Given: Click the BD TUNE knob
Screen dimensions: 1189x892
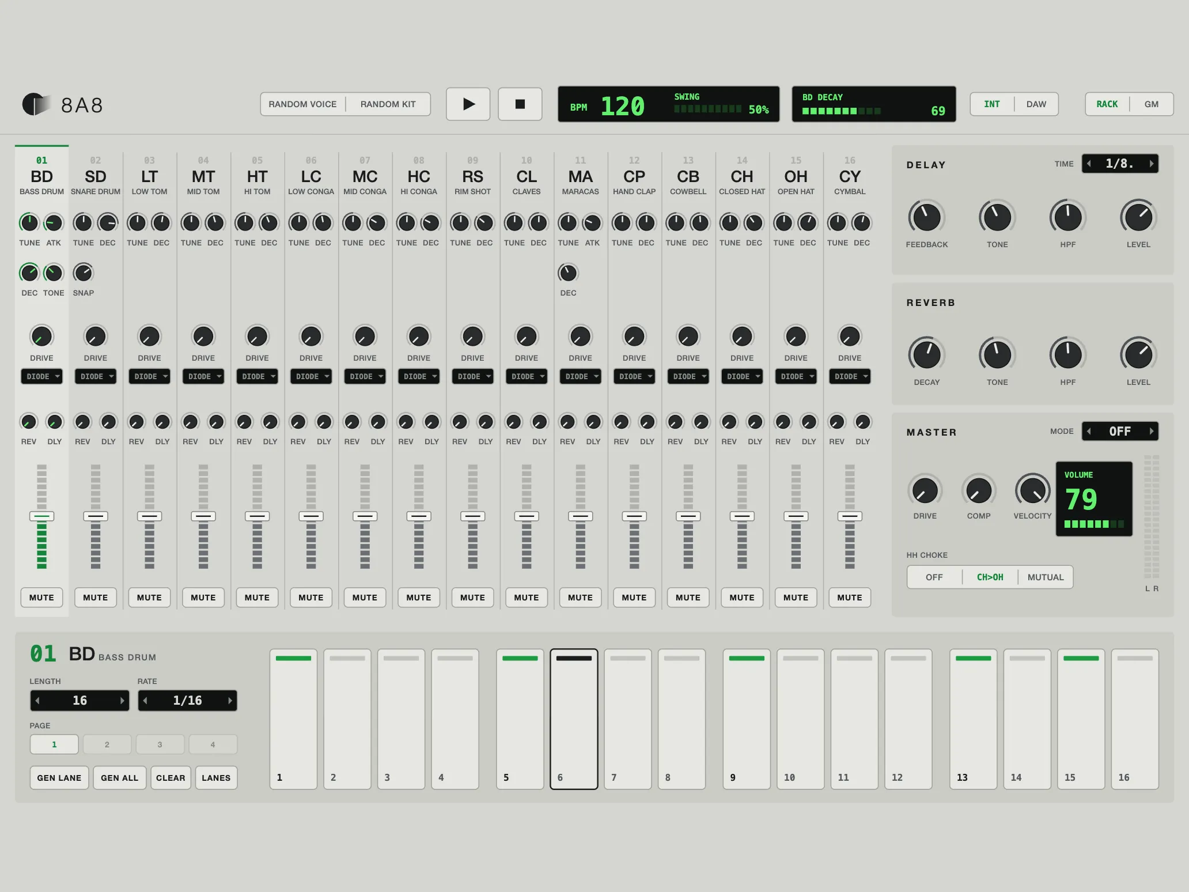Looking at the screenshot, I should tap(29, 222).
